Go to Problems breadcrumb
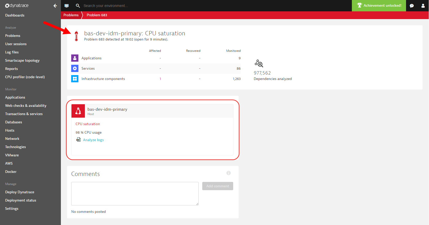Image resolution: width=429 pixels, height=225 pixels. [71, 15]
